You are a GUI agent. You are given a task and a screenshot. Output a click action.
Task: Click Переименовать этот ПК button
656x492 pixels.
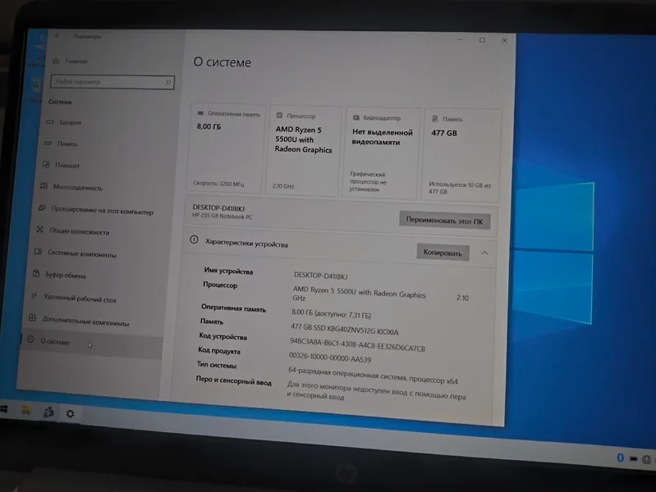point(444,221)
